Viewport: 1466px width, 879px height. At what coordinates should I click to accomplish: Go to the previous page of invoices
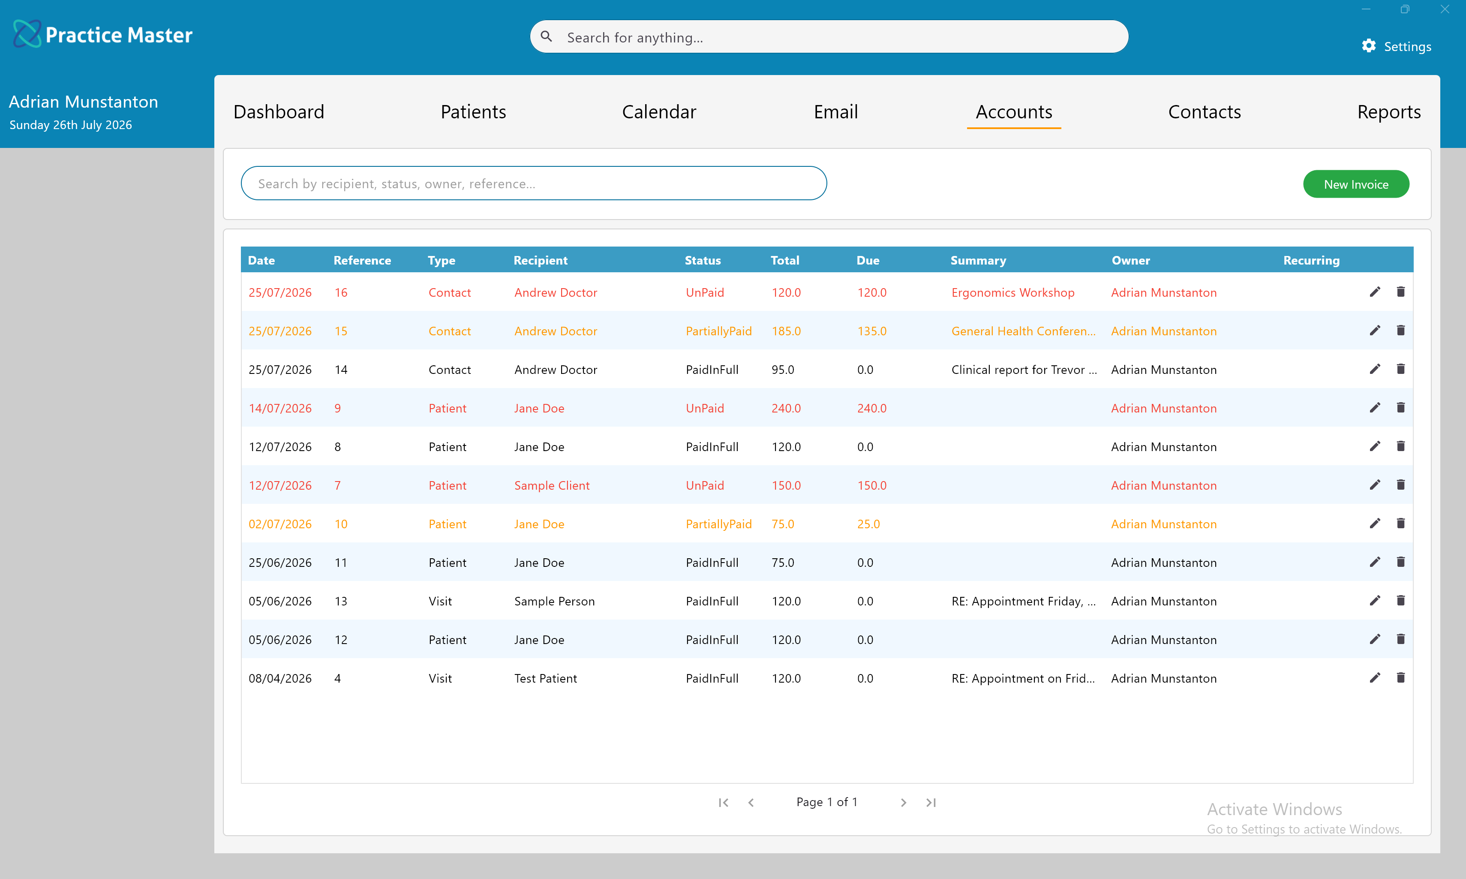click(x=751, y=802)
